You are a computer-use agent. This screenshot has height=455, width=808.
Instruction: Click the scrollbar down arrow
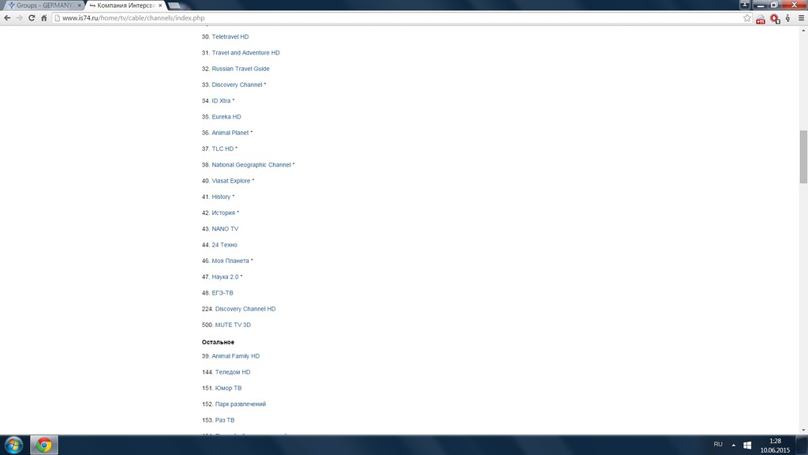[802, 431]
